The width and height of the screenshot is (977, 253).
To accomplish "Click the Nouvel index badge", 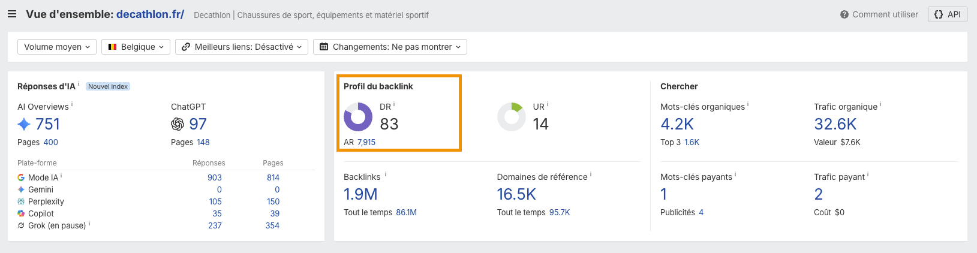I will (x=108, y=86).
